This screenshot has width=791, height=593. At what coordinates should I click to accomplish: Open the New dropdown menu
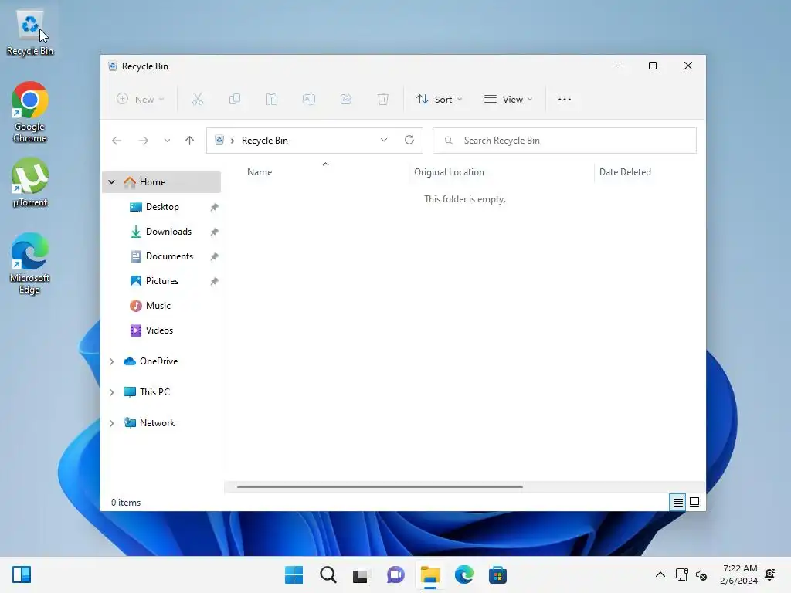coord(141,100)
